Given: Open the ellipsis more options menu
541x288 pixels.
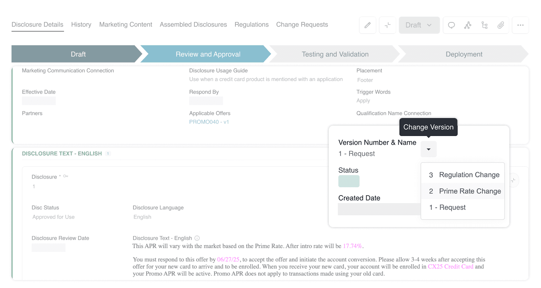Looking at the screenshot, I should (520, 25).
